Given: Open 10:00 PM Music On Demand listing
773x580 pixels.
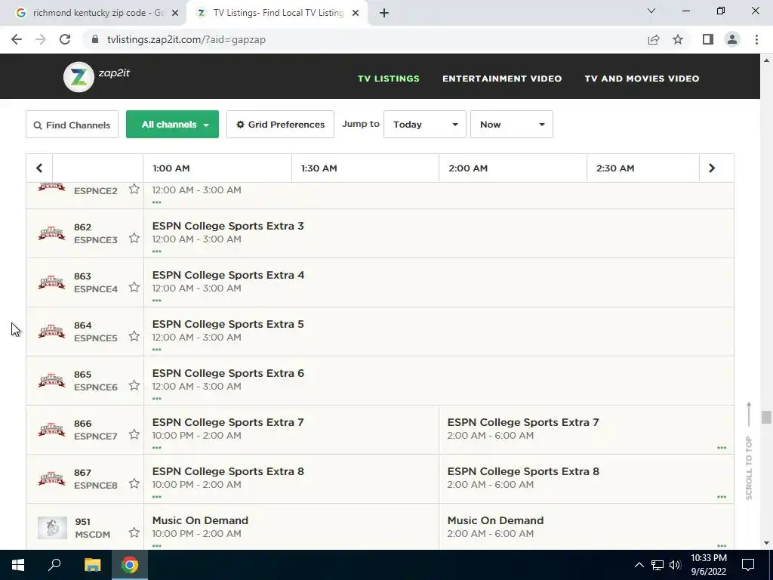Looking at the screenshot, I should 200,520.
